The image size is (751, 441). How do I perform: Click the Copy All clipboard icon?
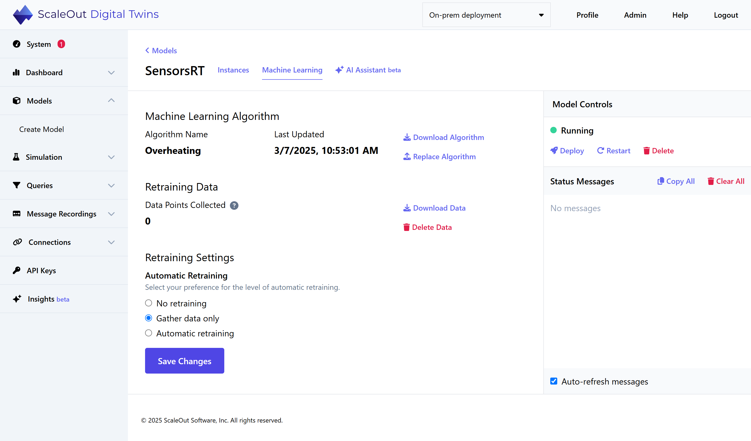661,181
